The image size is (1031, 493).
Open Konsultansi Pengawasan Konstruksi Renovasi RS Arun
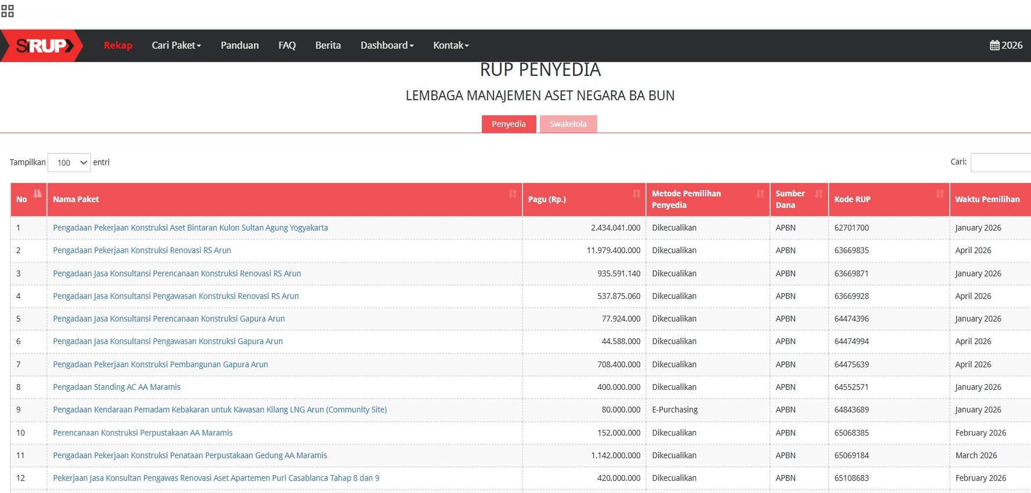click(x=176, y=296)
